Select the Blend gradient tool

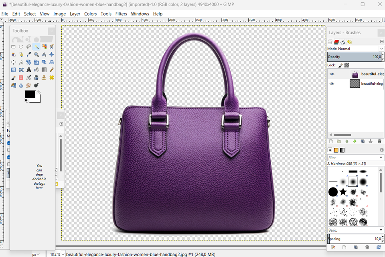(x=44, y=70)
